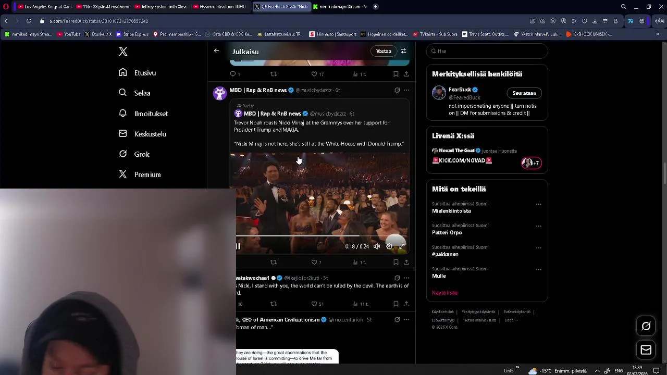This screenshot has height=375, width=667.
Task: Open YouTube bookmark
Action: tap(69, 34)
